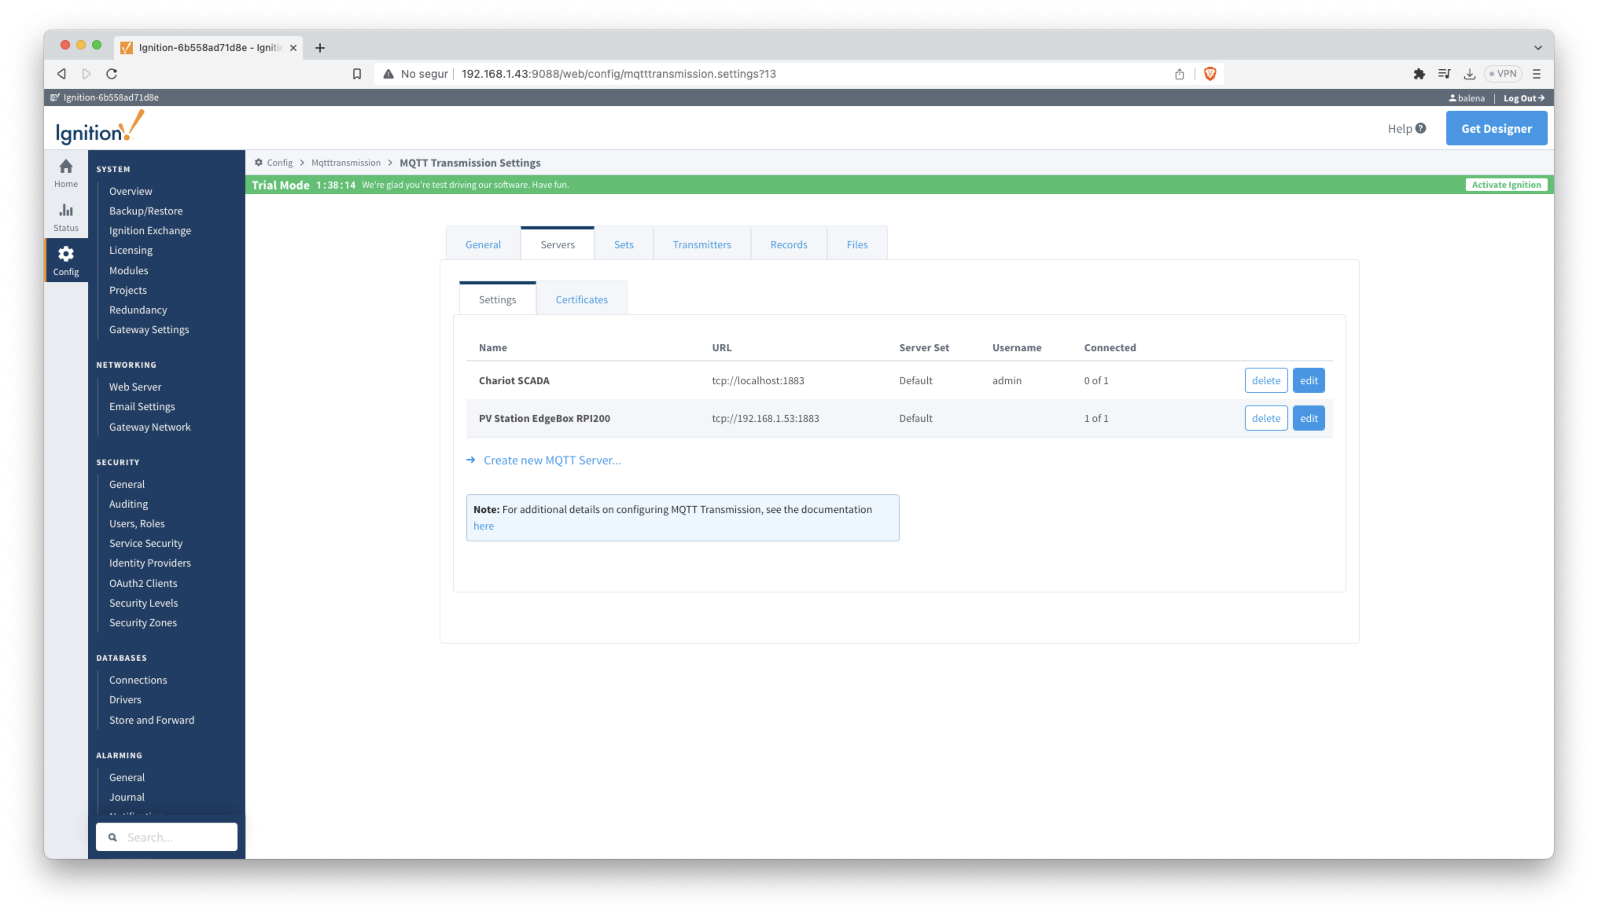Click the Help question mark icon
Screen dimensions: 1598x917
point(1420,128)
